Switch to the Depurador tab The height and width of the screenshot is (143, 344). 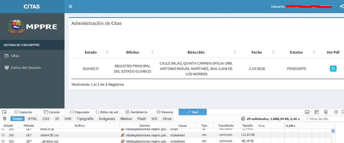point(80,112)
